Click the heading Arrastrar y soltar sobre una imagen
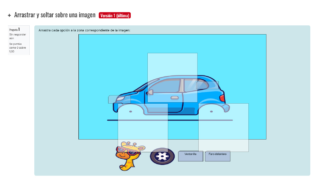Image resolution: width=317 pixels, height=184 pixels. (55, 15)
